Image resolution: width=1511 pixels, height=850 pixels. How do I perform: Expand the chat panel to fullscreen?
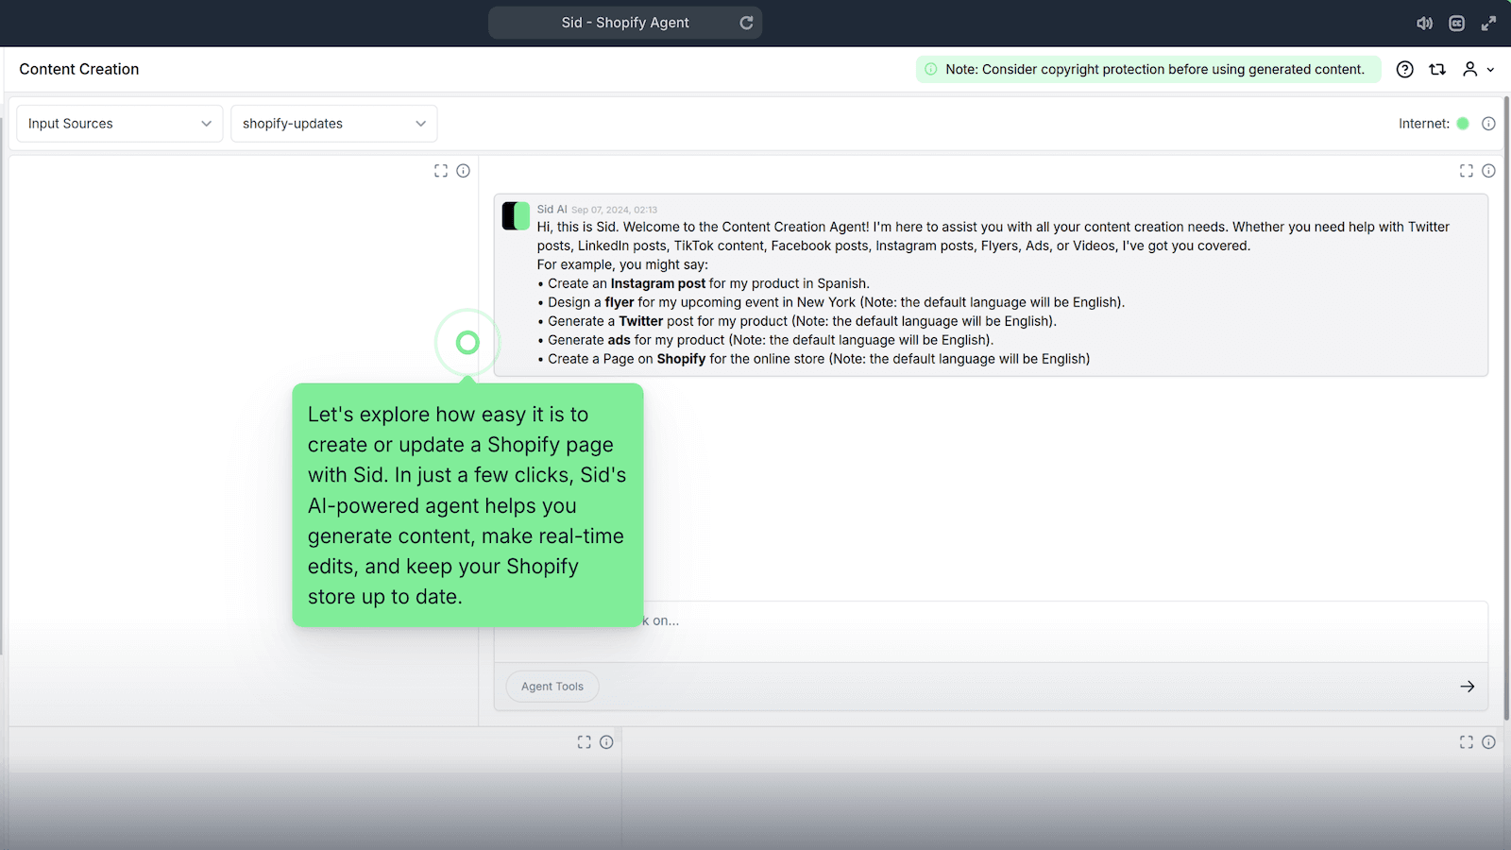click(x=1466, y=171)
